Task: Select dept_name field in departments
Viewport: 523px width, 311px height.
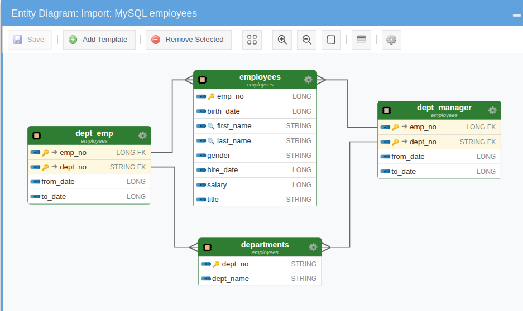Action: click(x=230, y=279)
